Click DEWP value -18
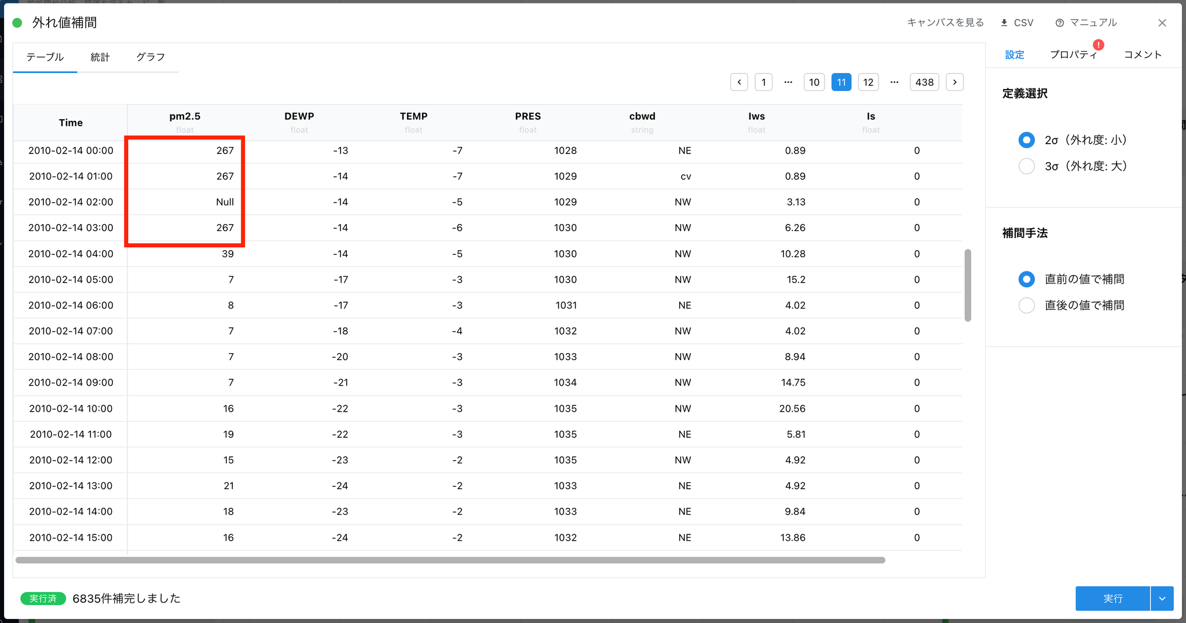 [x=340, y=331]
